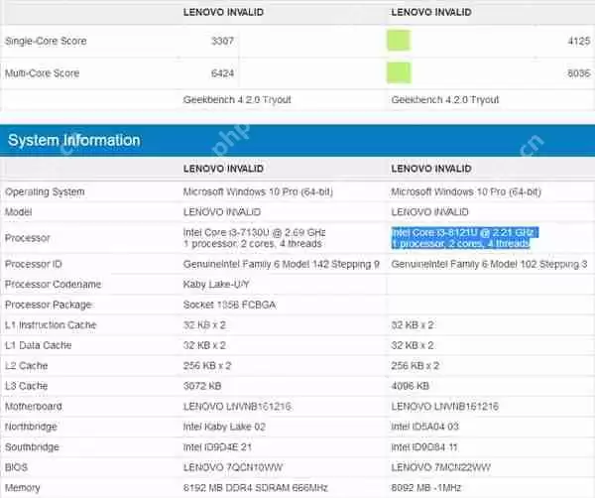This screenshot has width=595, height=498.
Task: Select "GenuineIntel Family 6 Model 102 Stepping 3"
Action: [489, 264]
